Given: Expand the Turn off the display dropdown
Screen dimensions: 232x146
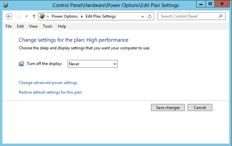Looking at the screenshot, I should tap(93, 64).
